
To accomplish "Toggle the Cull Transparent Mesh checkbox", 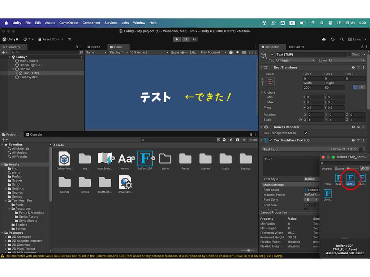I will point(306,133).
